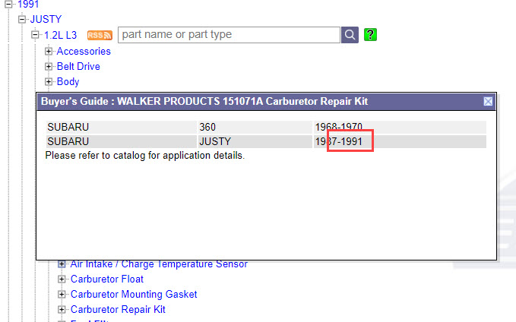Collapse the 1.2L L3 engine node

(x=35, y=34)
